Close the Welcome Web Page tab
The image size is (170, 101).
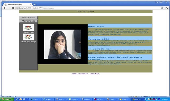31,5
